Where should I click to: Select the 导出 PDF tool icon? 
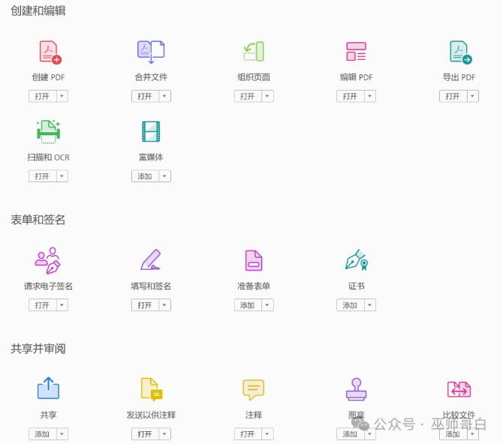pyautogui.click(x=461, y=52)
